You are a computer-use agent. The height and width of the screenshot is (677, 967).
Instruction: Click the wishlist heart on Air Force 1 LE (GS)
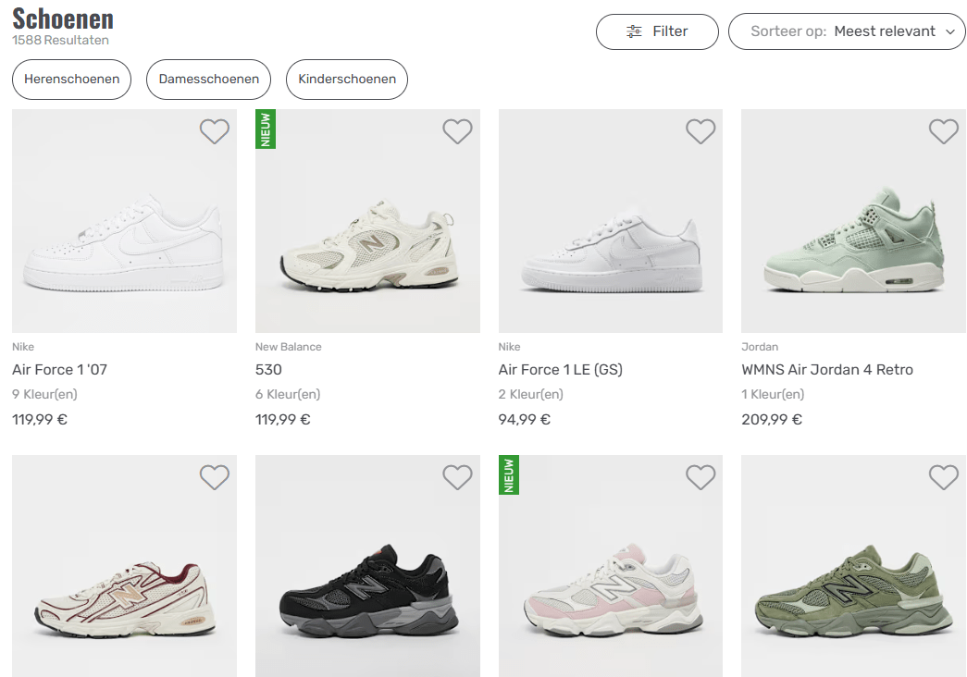click(700, 131)
